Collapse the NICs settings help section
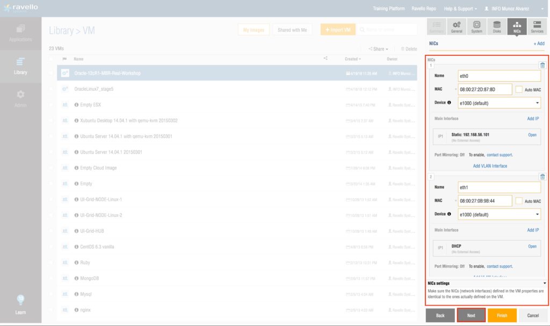 (x=545, y=283)
